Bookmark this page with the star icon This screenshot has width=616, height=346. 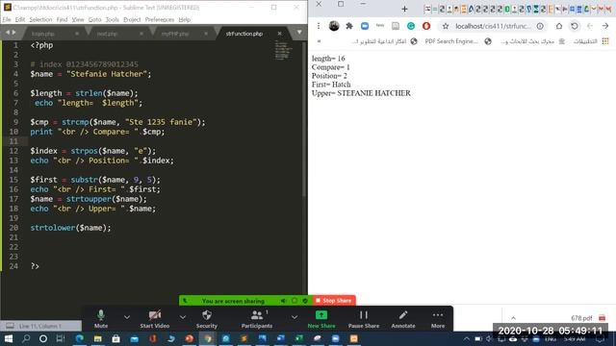tap(446, 26)
